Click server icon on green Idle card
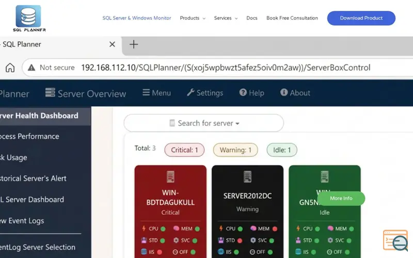Image resolution: width=413 pixels, height=258 pixels. coord(325,176)
